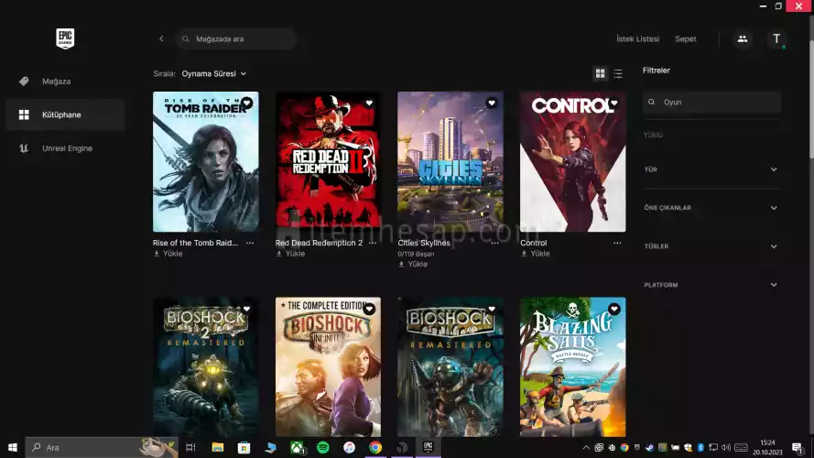The height and width of the screenshot is (458, 814).
Task: Open Spotify from the Windows taskbar
Action: [x=323, y=447]
